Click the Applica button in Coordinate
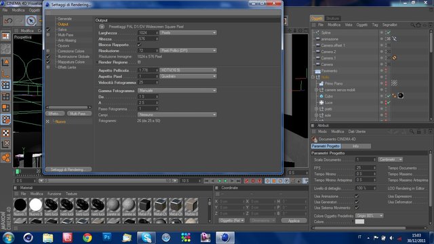Screen dimensions: 434x244 (x=294, y=220)
